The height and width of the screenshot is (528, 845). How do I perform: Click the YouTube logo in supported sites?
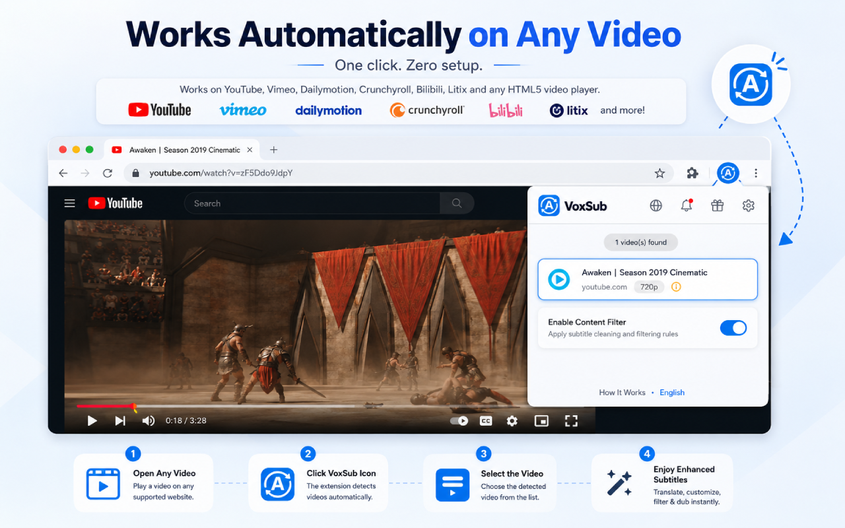click(159, 110)
